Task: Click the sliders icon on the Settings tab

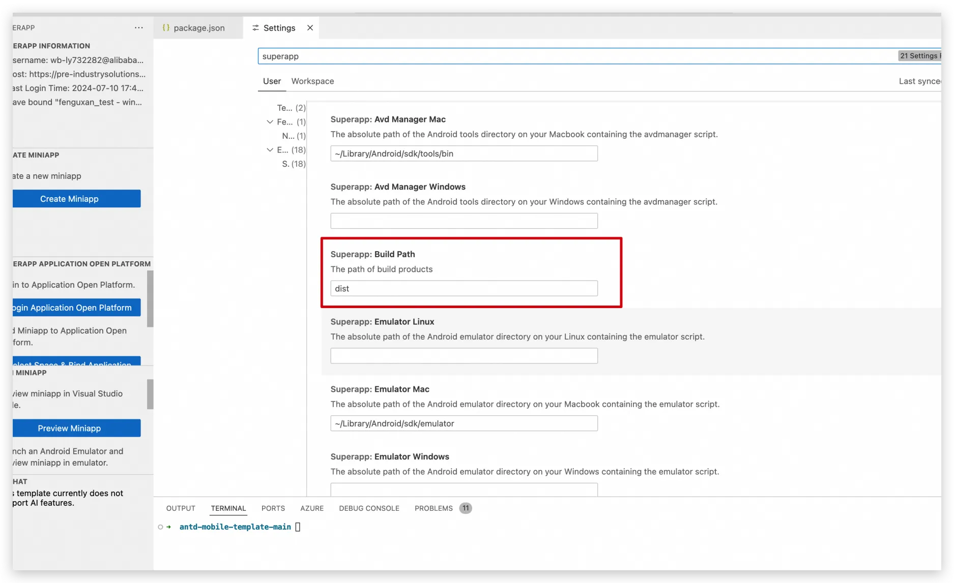Action: point(255,27)
